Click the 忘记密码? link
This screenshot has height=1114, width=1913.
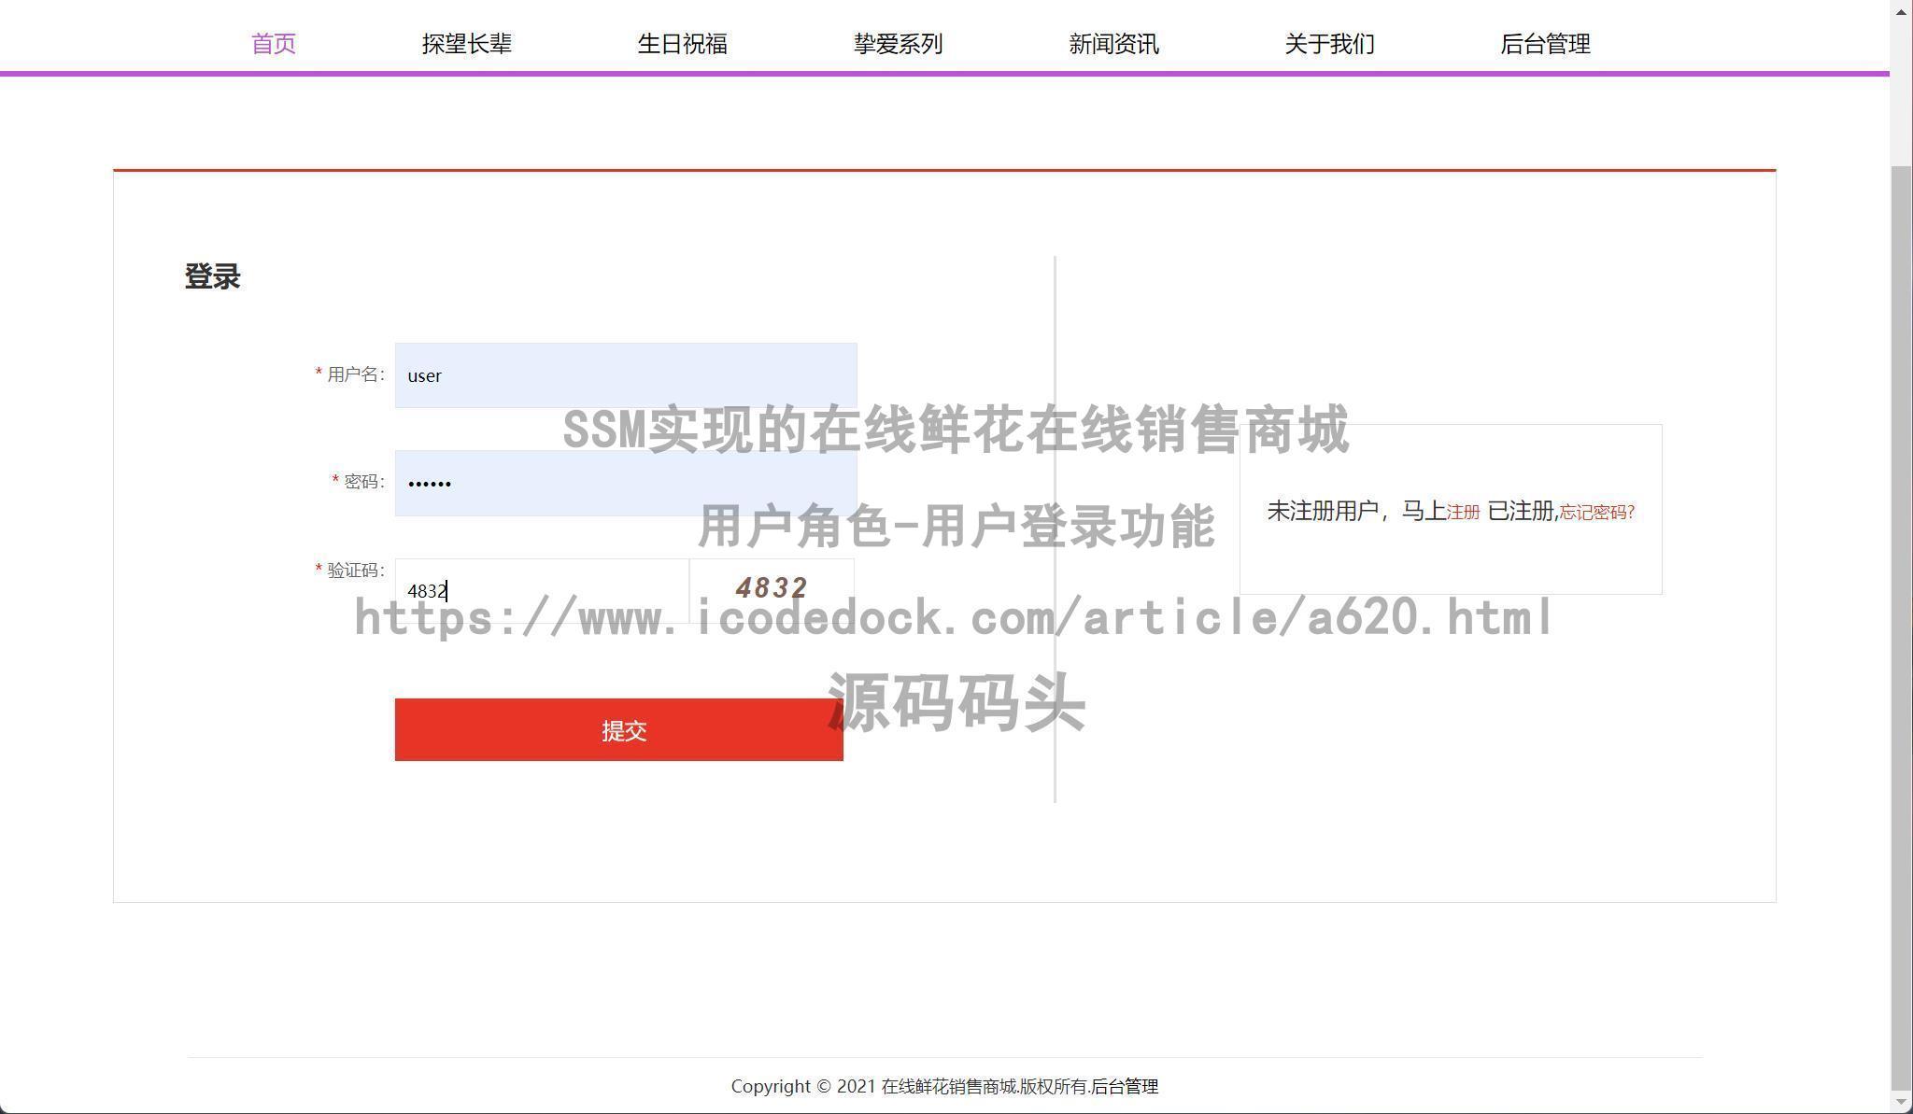(1596, 513)
